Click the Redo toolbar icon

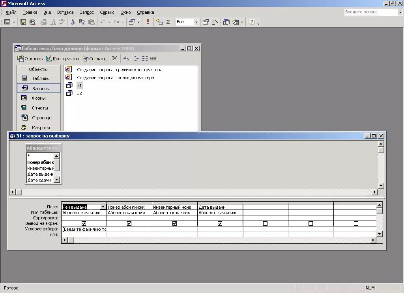tap(116, 22)
